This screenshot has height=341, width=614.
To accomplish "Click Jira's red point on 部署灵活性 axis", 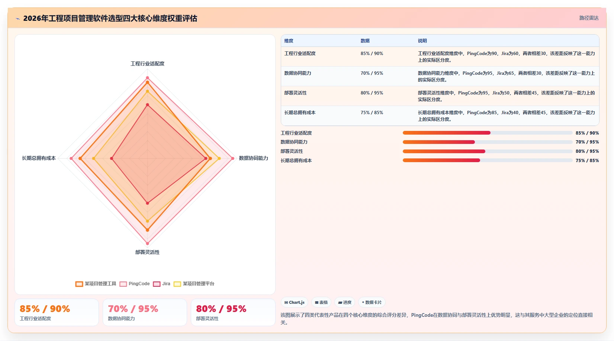I will coord(147,203).
